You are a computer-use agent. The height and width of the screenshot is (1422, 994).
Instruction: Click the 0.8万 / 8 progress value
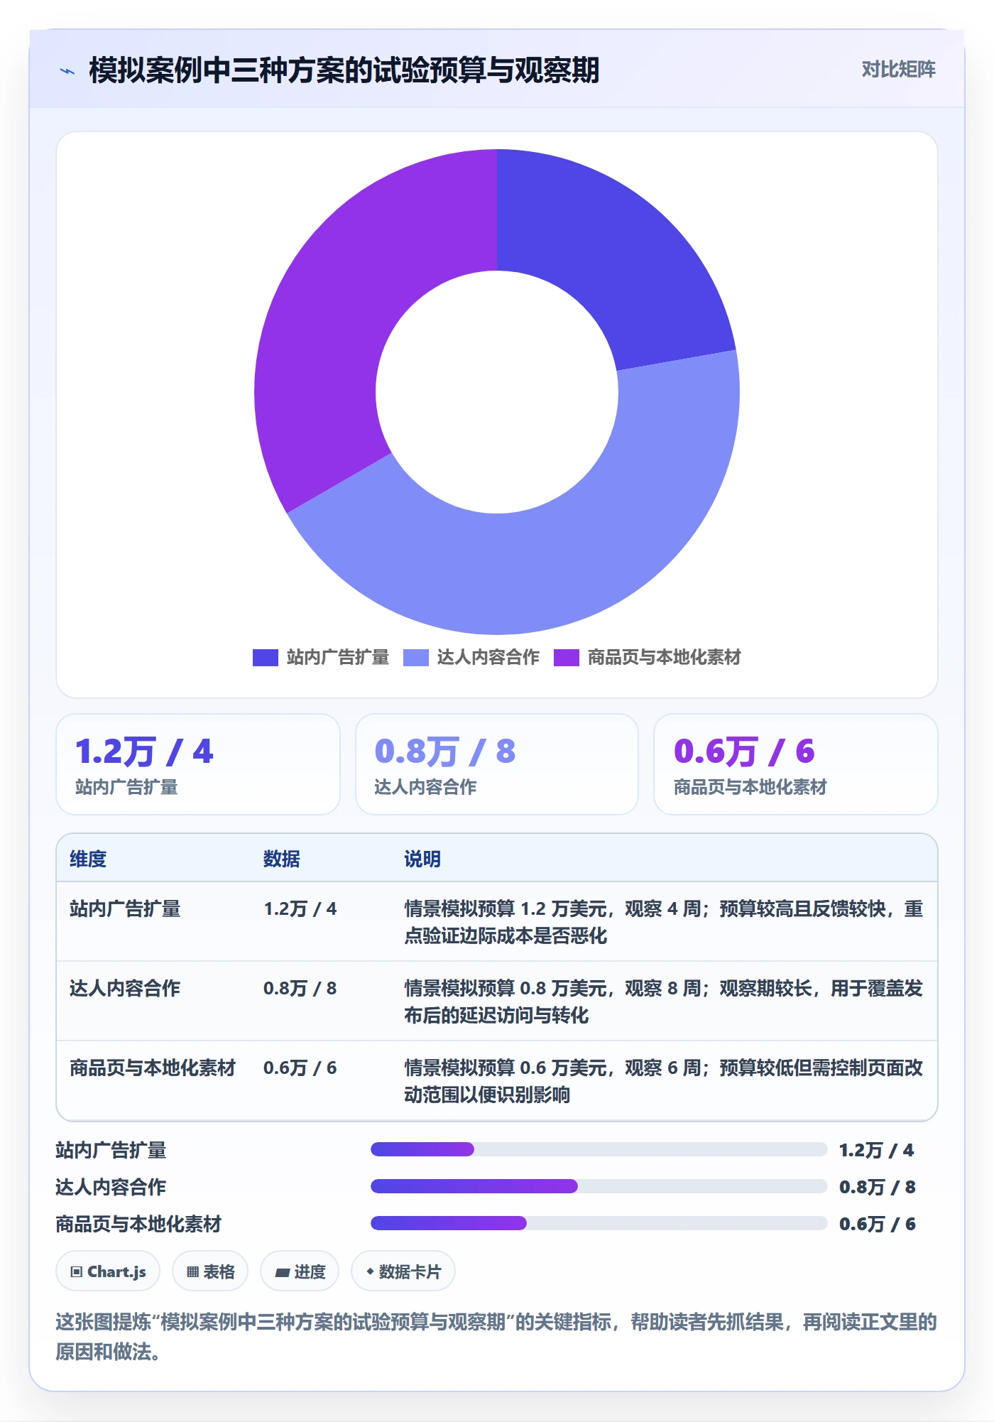click(878, 1187)
